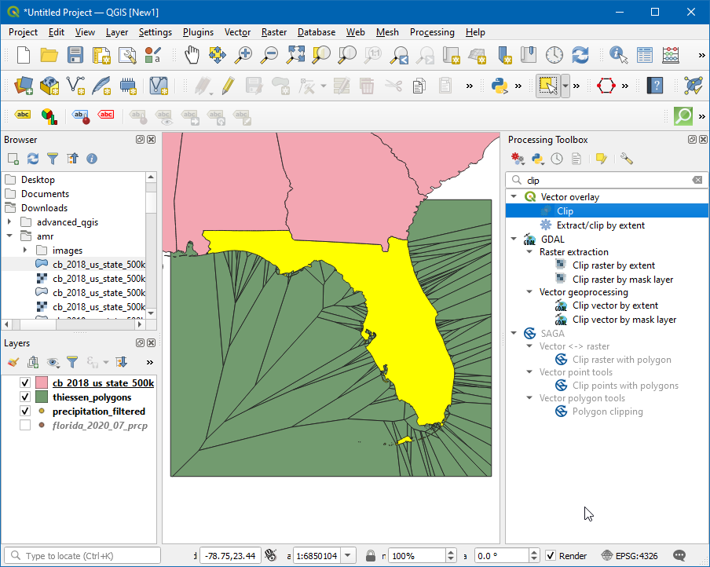This screenshot has width=710, height=567.
Task: Enable the florida_2020_07_prcp layer checkbox
Action: pos(25,426)
